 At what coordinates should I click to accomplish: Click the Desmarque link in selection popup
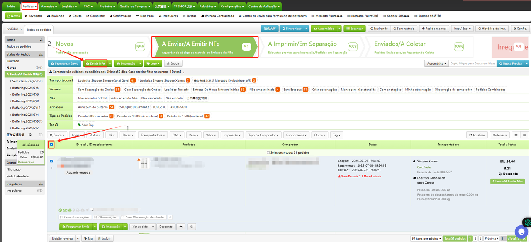coord(26,162)
